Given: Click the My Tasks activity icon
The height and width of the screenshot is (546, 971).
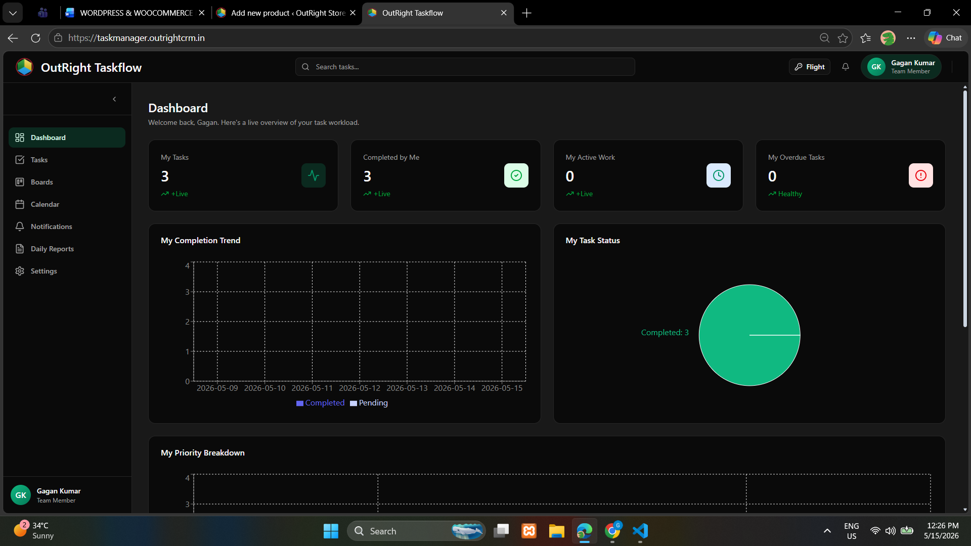Looking at the screenshot, I should [x=314, y=175].
